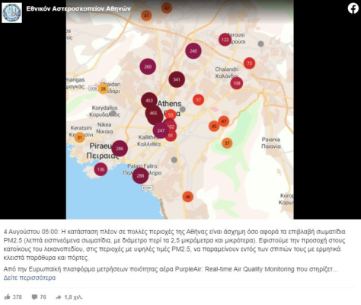Click the share arrow icon
This screenshot has height=305, width=361.
59,297
